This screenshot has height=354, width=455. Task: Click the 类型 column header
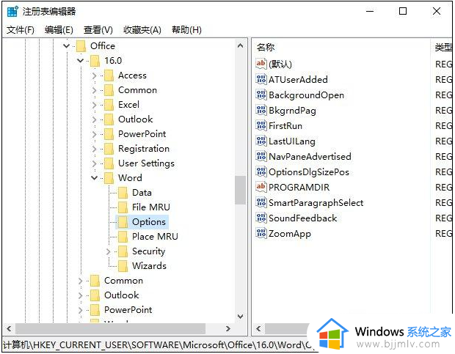pos(443,47)
